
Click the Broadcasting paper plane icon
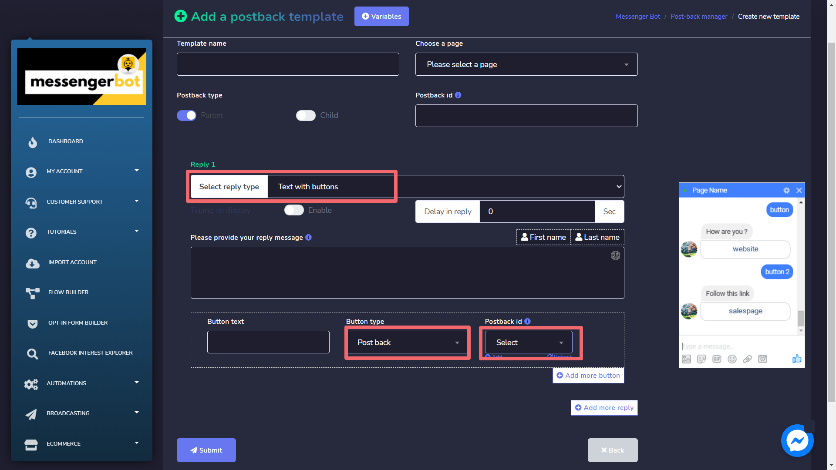tap(31, 414)
